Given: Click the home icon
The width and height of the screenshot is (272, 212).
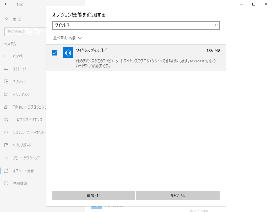Looking at the screenshot, I should [x=6, y=19].
